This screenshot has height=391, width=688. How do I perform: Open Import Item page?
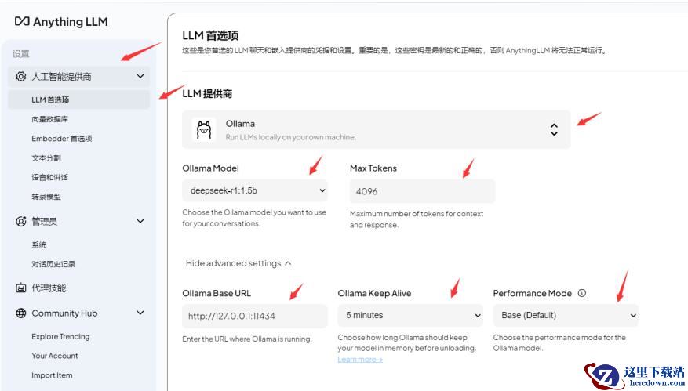(52, 375)
